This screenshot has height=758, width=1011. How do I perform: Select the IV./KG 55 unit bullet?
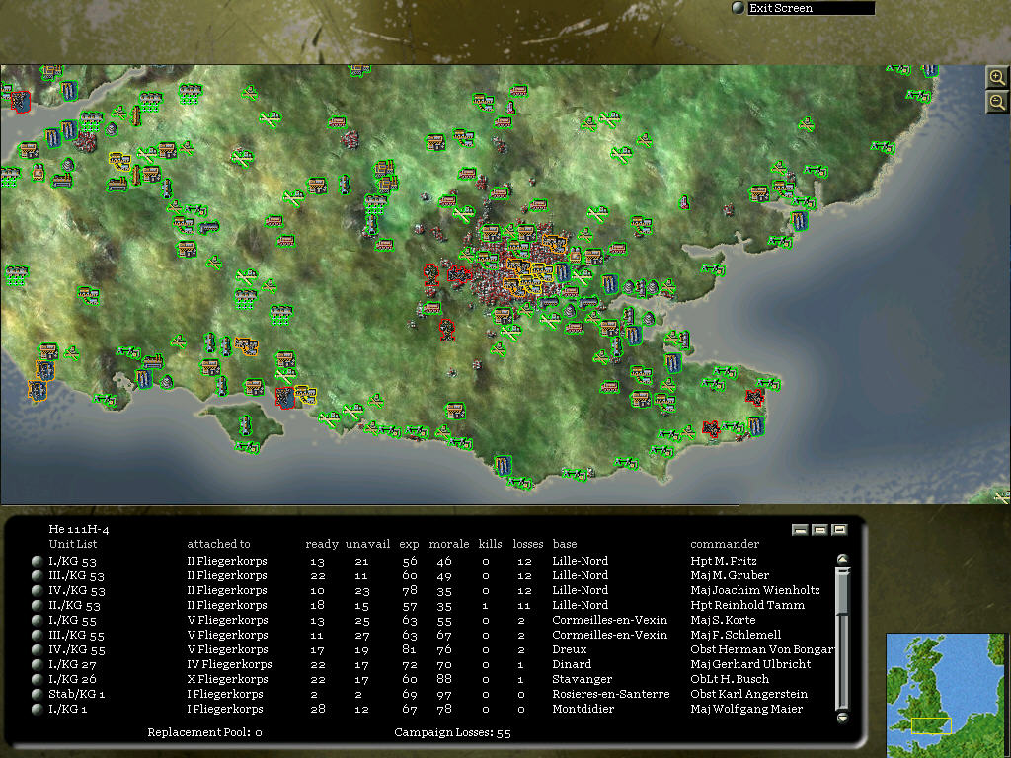[x=38, y=649]
